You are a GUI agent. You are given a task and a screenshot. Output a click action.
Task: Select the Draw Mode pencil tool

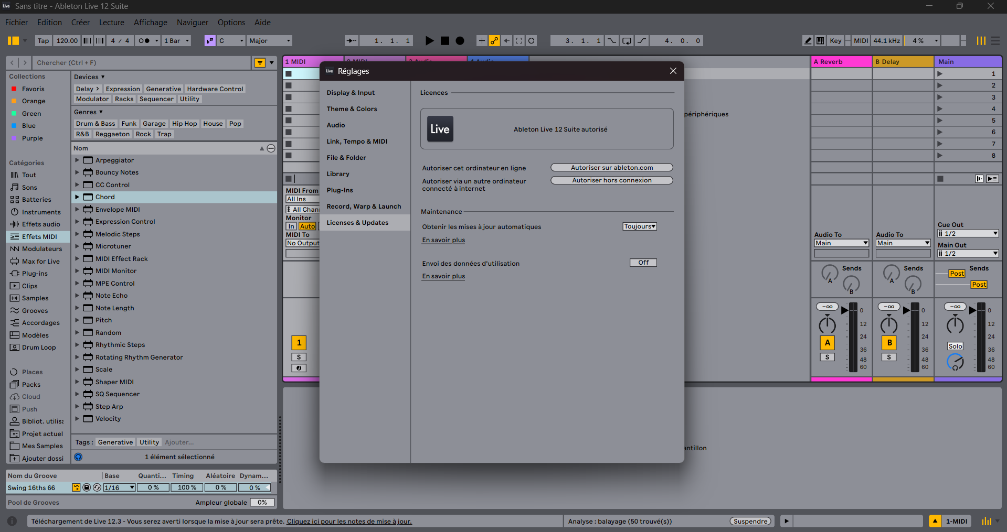(807, 40)
